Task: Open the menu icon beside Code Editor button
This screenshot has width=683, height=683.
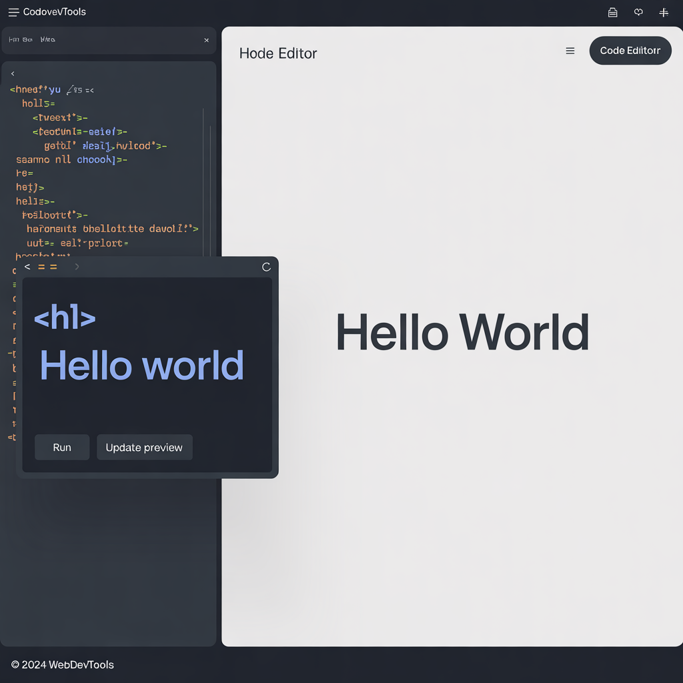Action: (570, 51)
